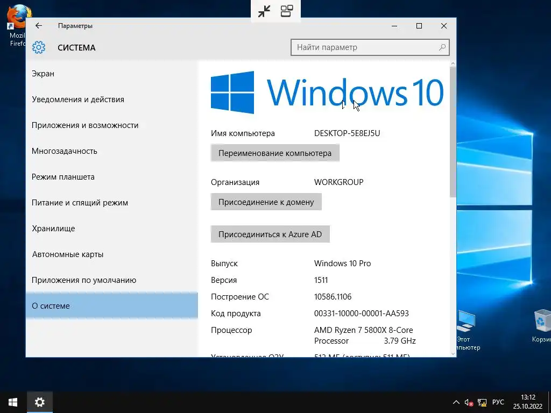Click product code 00331-10000-00001-AA593
Image resolution: width=551 pixels, height=413 pixels.
(361, 314)
